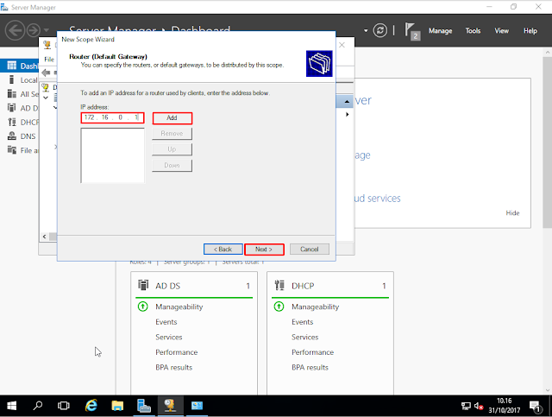The width and height of the screenshot is (552, 417).
Task: Open Task View on the taskbar
Action: pyautogui.click(x=64, y=406)
